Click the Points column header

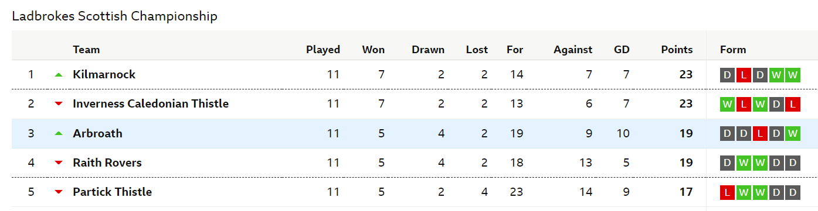pyautogui.click(x=677, y=50)
